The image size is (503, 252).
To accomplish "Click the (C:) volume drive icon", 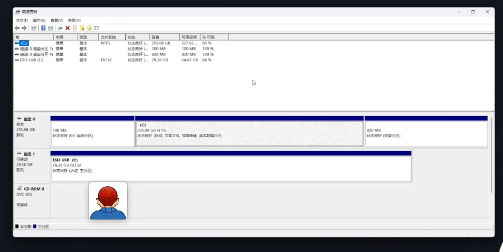I will tap(17, 43).
